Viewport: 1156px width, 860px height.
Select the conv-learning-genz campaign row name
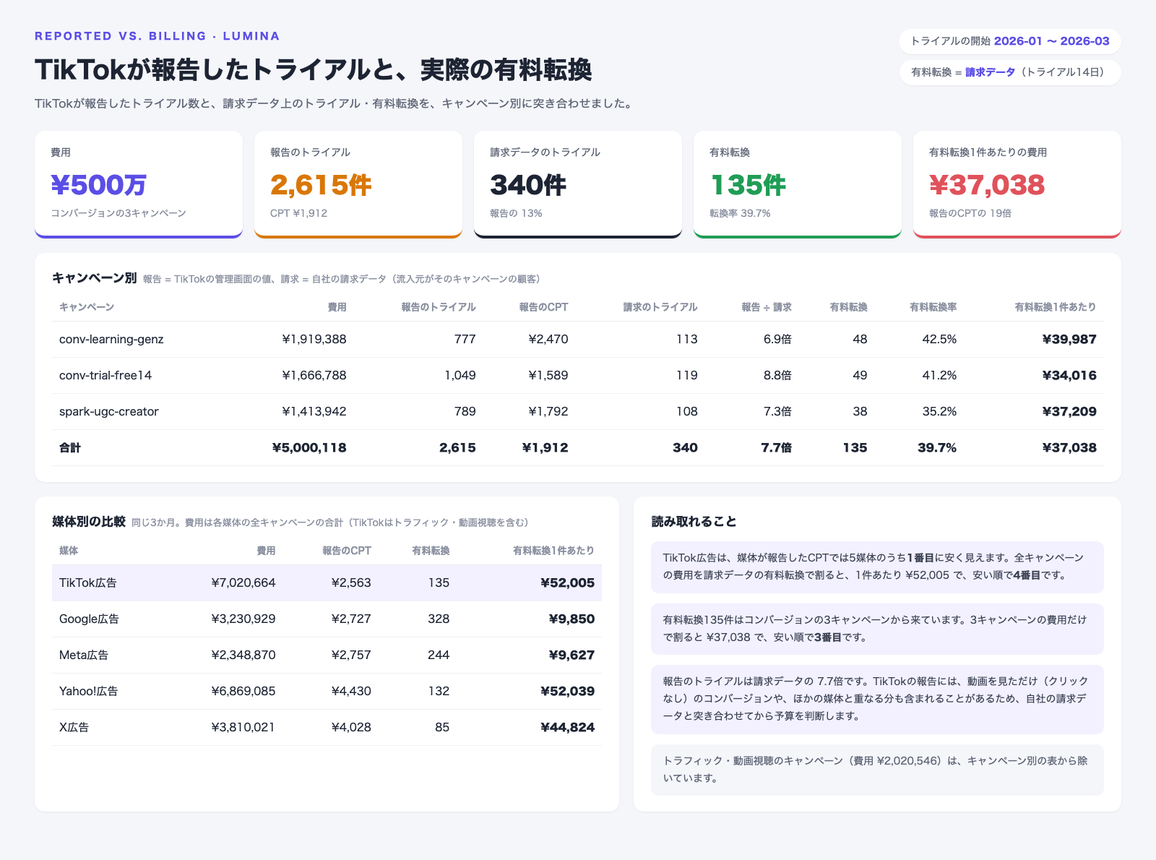point(111,339)
